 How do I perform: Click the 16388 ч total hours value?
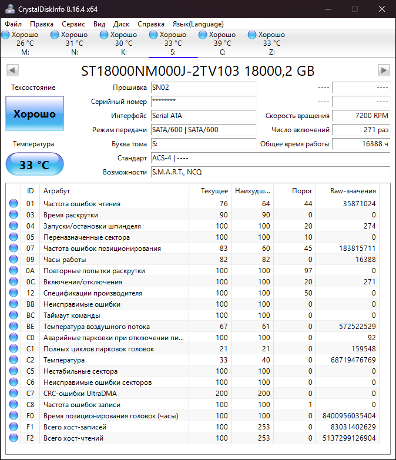click(x=361, y=144)
